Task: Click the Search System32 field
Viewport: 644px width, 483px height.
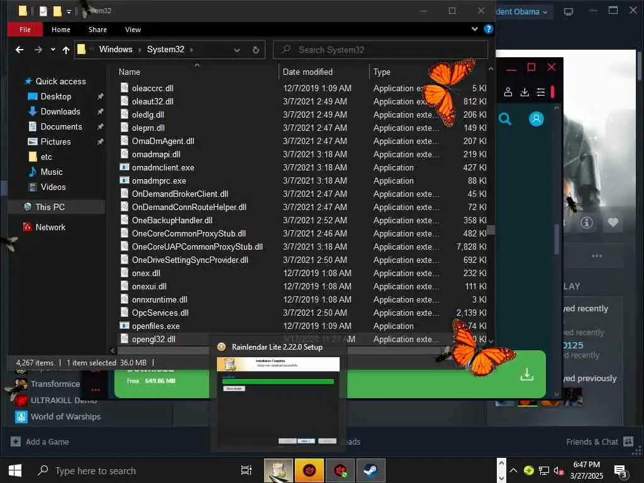Action: tap(380, 50)
